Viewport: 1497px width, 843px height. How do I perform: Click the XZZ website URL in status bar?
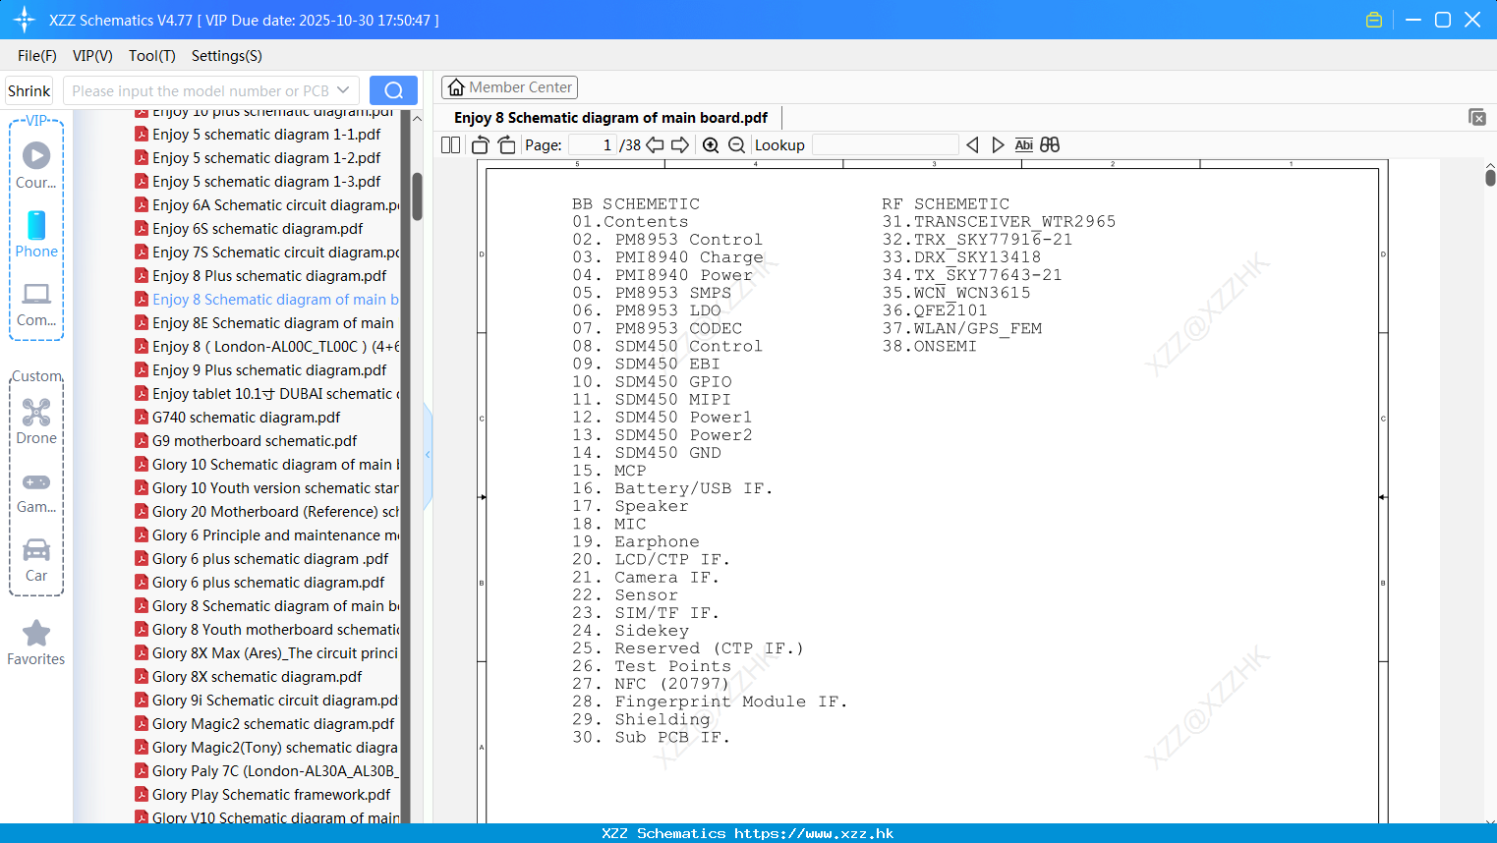point(814,833)
